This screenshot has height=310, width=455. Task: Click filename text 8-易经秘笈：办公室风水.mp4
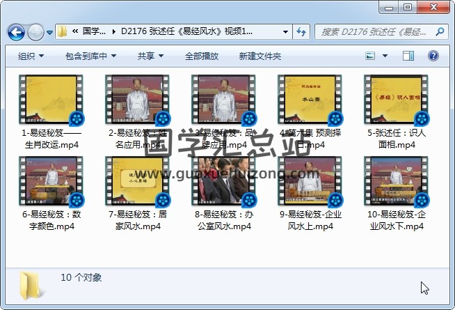click(224, 220)
